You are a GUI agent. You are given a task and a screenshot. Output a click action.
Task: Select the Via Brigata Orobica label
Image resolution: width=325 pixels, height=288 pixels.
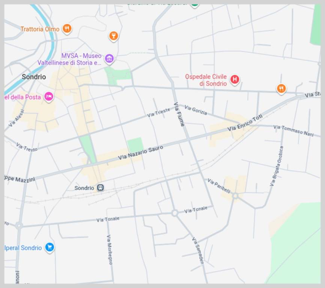[277, 166]
